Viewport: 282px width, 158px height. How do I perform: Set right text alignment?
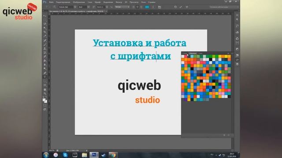tap(141, 7)
